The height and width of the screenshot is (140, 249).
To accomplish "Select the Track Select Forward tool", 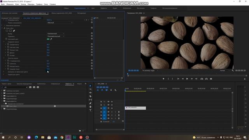I will click(x=90, y=89).
